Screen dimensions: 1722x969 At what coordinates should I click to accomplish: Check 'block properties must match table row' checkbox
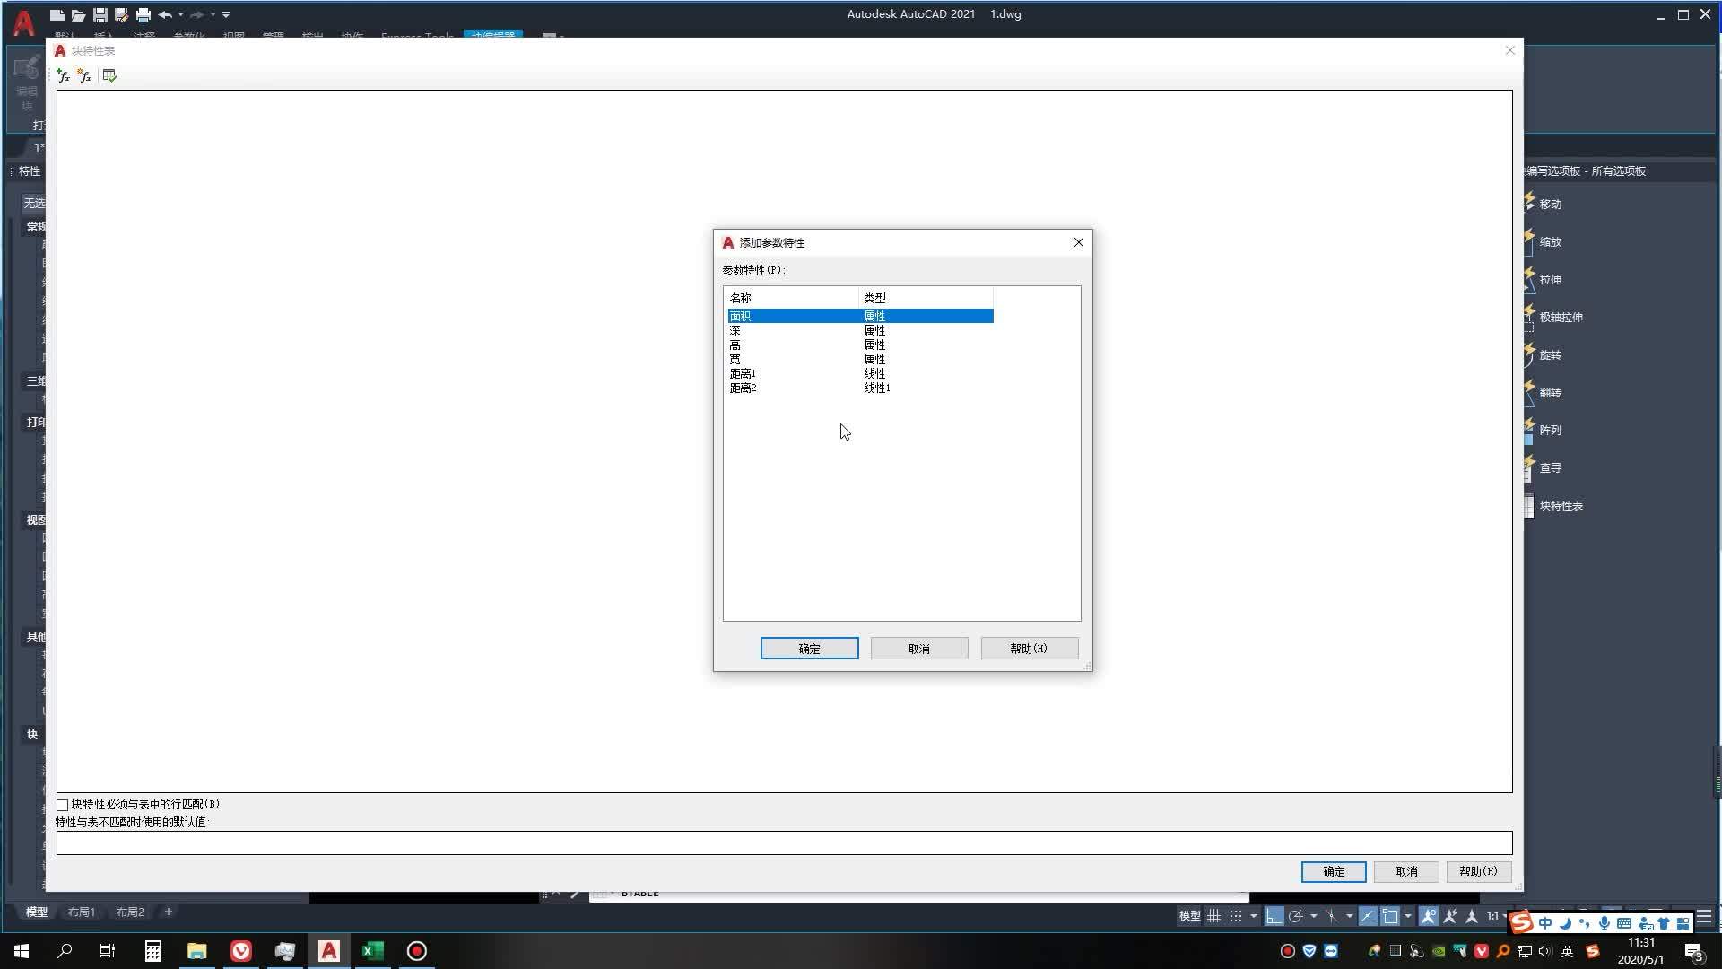pyautogui.click(x=63, y=805)
